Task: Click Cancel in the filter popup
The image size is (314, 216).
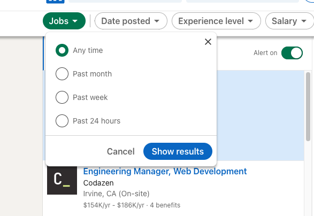Action: coord(121,151)
